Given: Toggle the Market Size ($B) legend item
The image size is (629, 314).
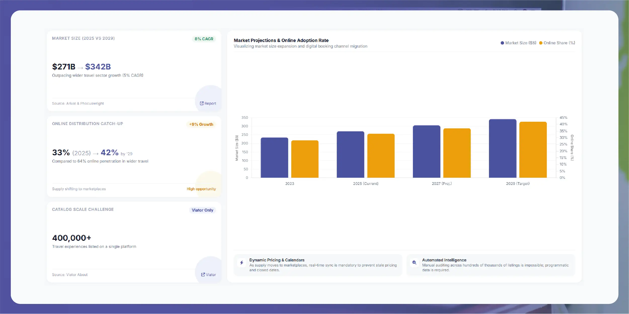Looking at the screenshot, I should pyautogui.click(x=518, y=43).
